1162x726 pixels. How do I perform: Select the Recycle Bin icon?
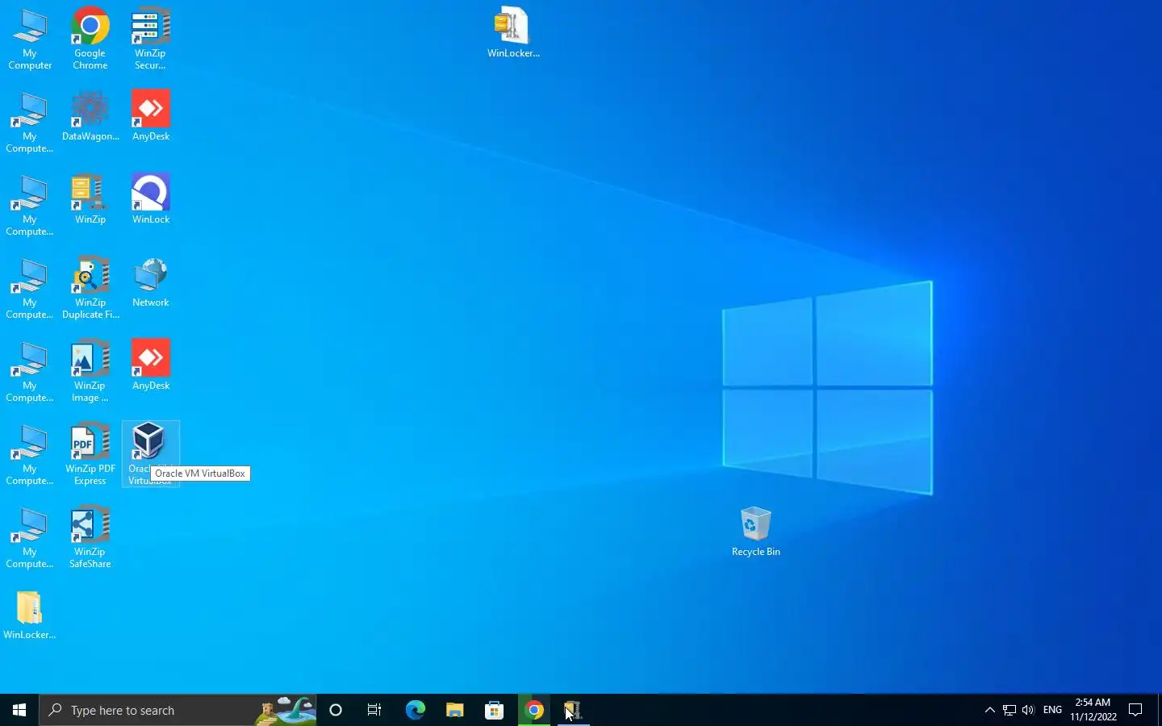pyautogui.click(x=756, y=532)
